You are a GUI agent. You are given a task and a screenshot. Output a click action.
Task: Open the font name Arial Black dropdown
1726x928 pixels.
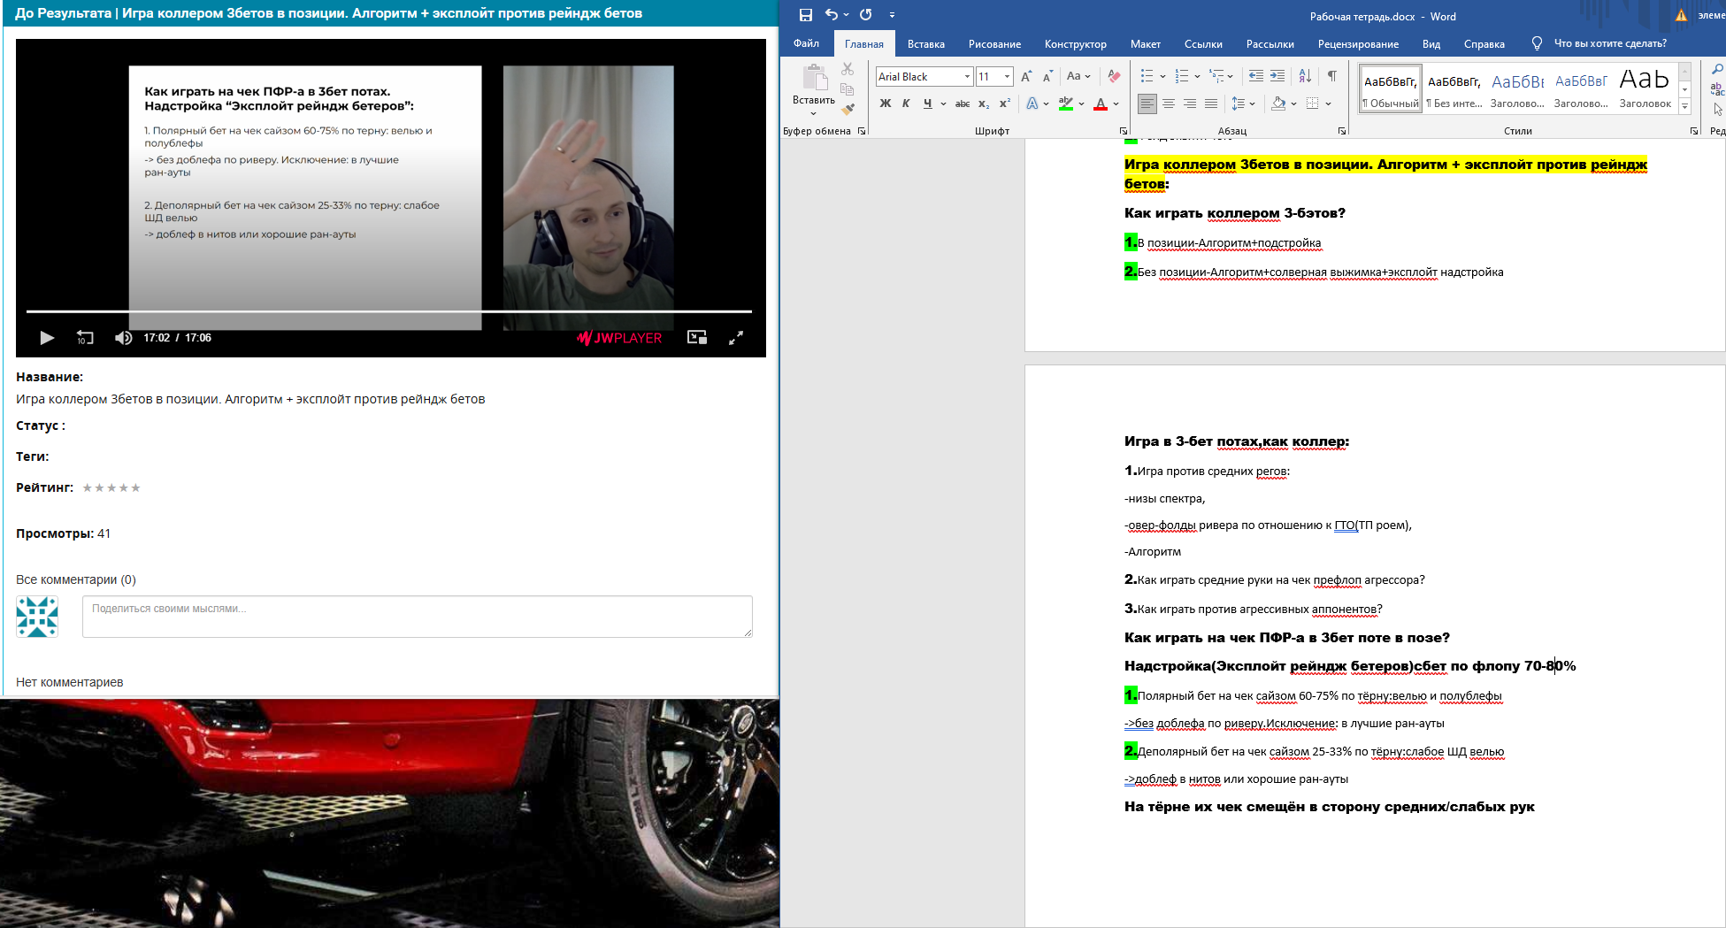click(967, 77)
